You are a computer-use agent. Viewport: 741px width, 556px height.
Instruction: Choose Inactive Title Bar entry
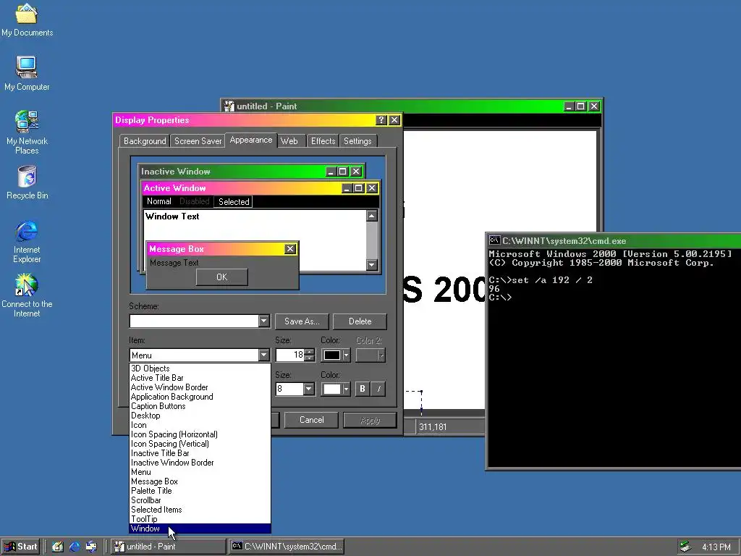pos(200,453)
